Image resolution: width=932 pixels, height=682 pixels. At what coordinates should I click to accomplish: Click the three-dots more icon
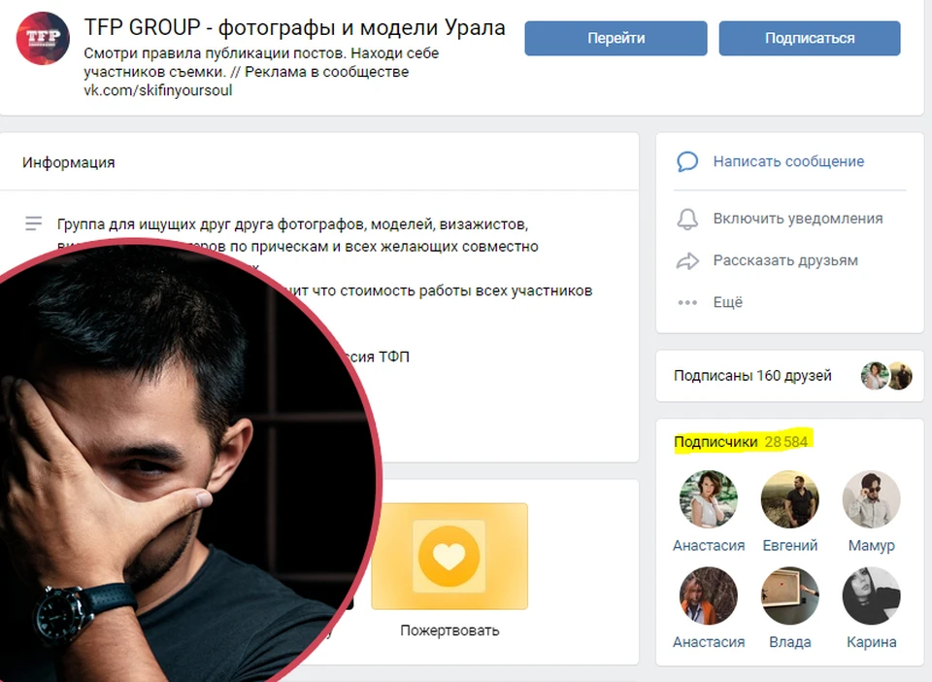687,303
